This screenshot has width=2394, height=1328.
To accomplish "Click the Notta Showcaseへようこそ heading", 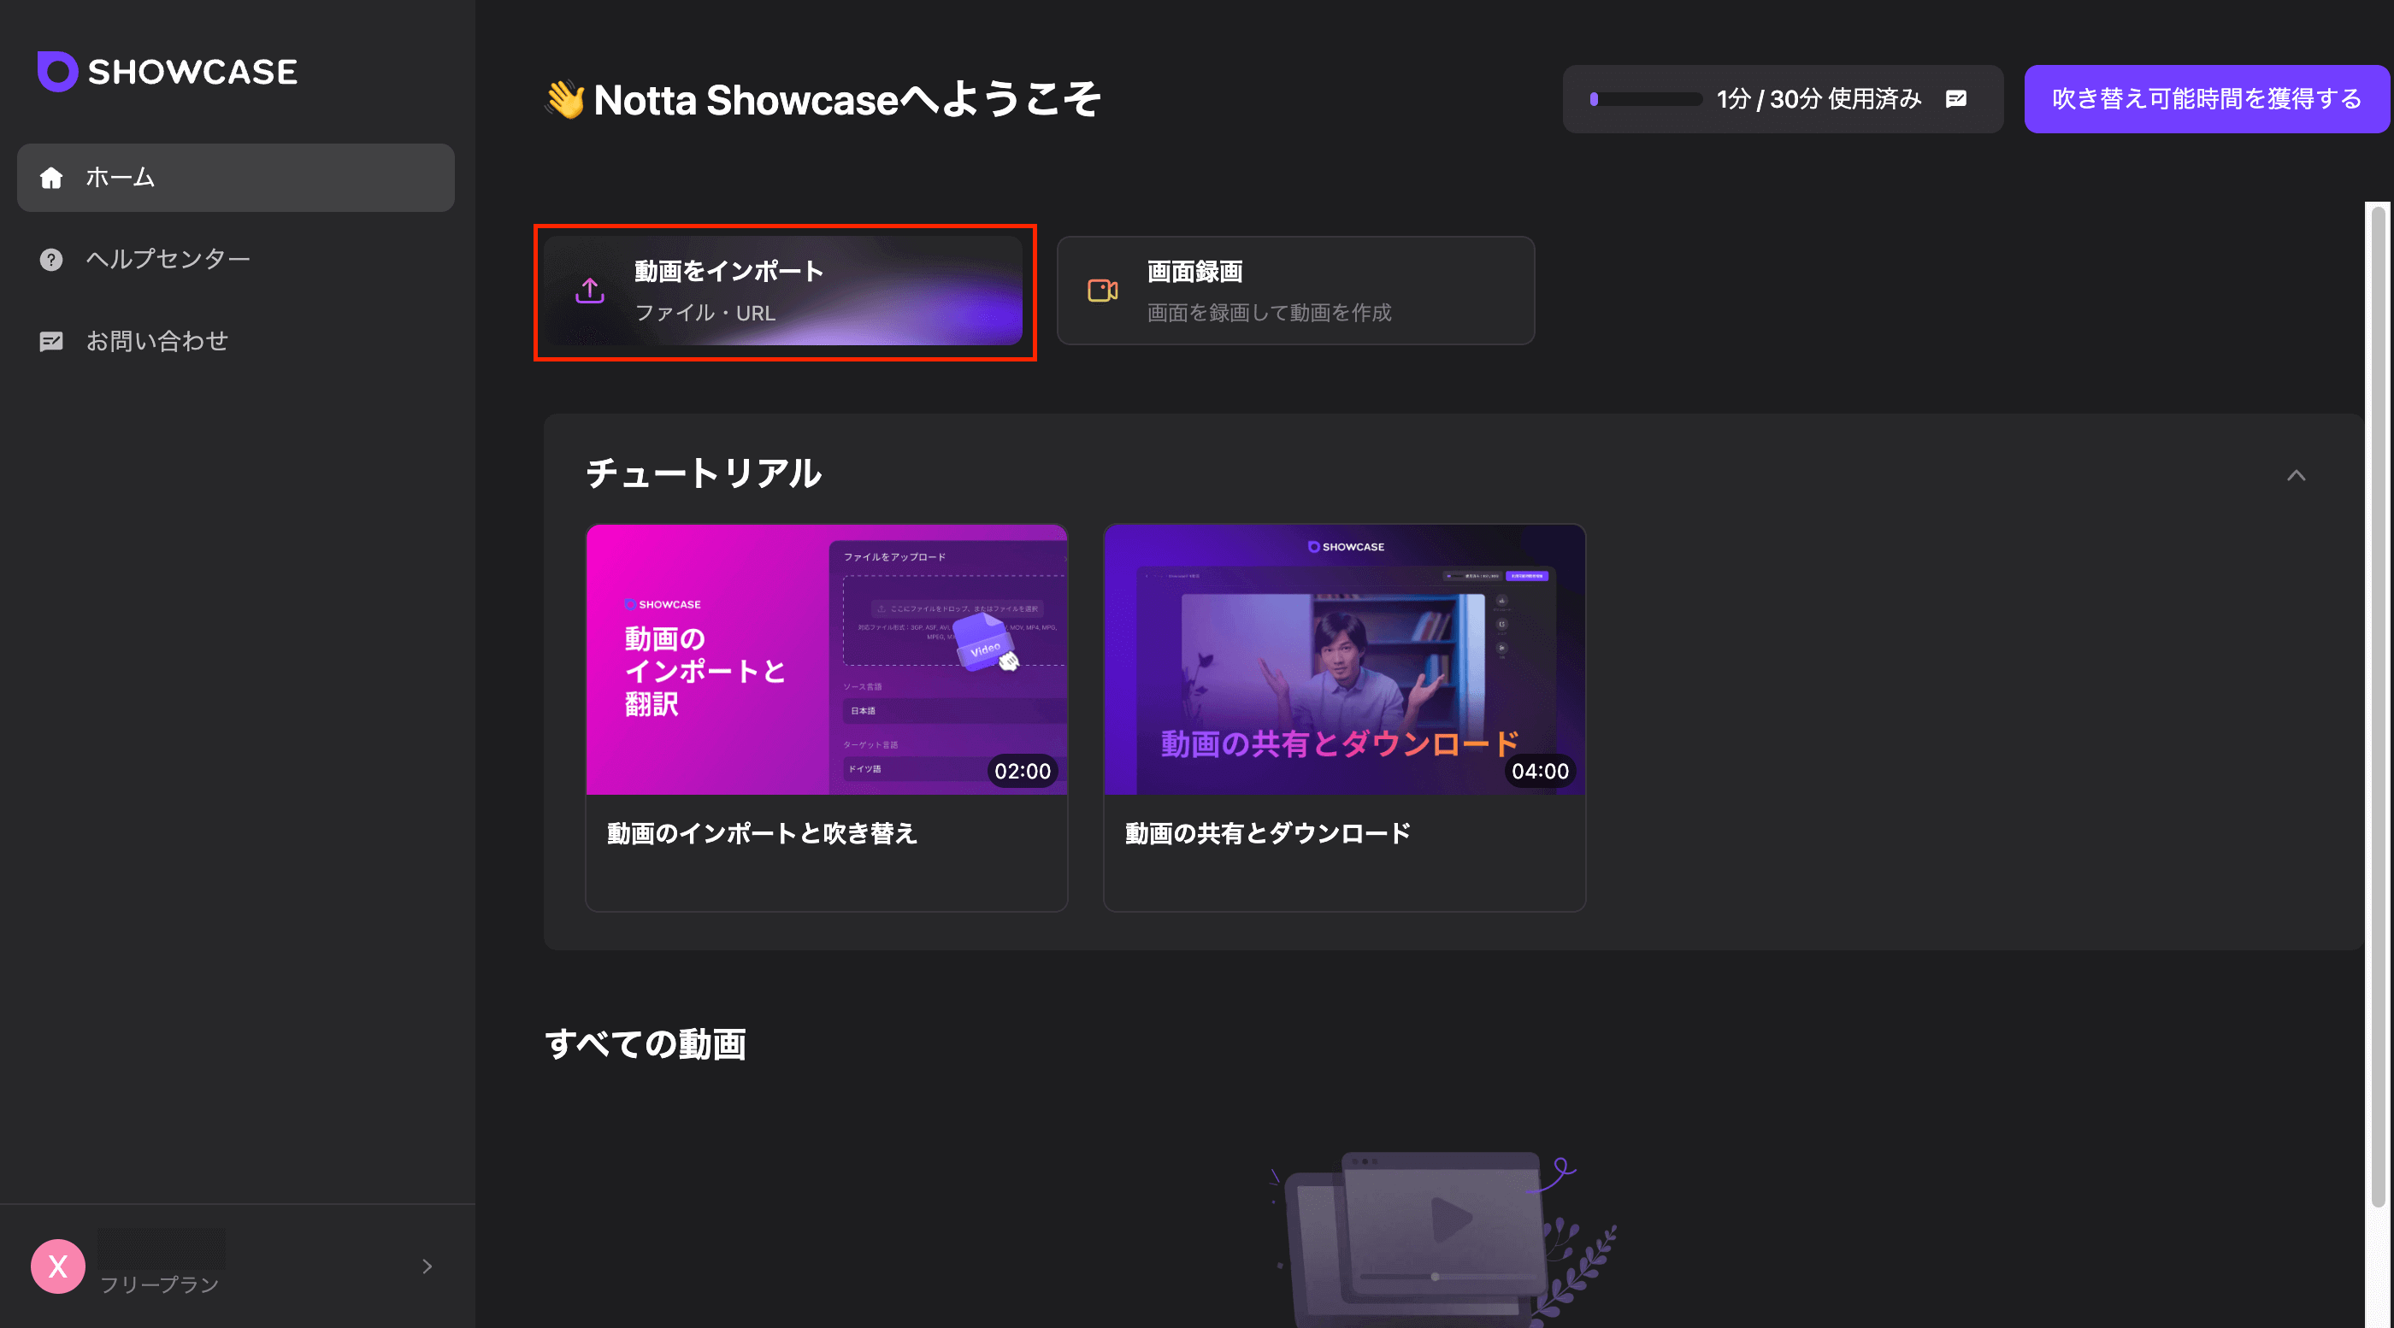I will point(846,99).
